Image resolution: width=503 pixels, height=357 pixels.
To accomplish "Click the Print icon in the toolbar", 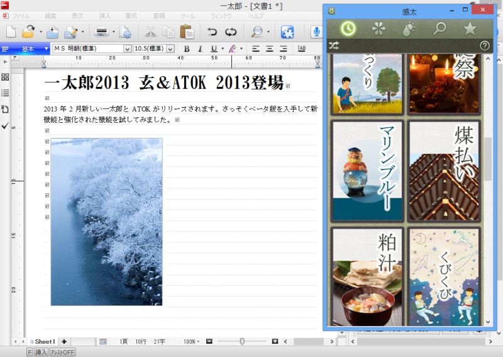I will tap(101, 31).
